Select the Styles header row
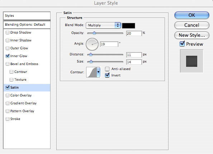The image size is (213, 154). tap(27, 16)
